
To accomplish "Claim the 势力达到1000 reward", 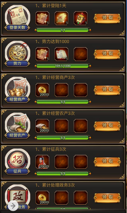I will pos(107,54).
